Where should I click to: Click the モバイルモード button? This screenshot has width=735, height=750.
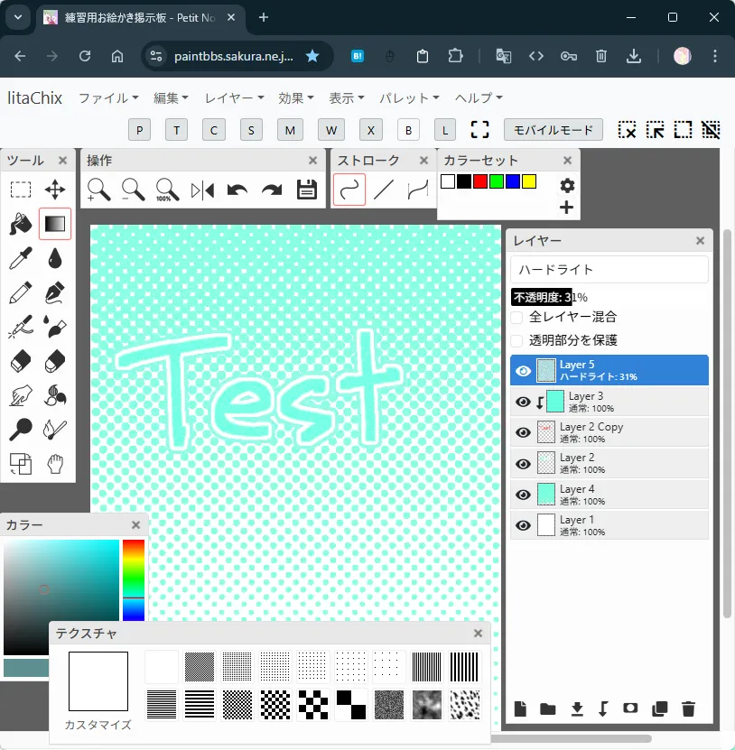tap(553, 130)
